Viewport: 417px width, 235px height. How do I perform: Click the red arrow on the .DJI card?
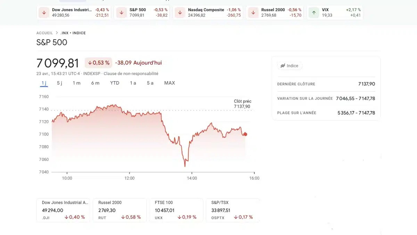(66, 217)
